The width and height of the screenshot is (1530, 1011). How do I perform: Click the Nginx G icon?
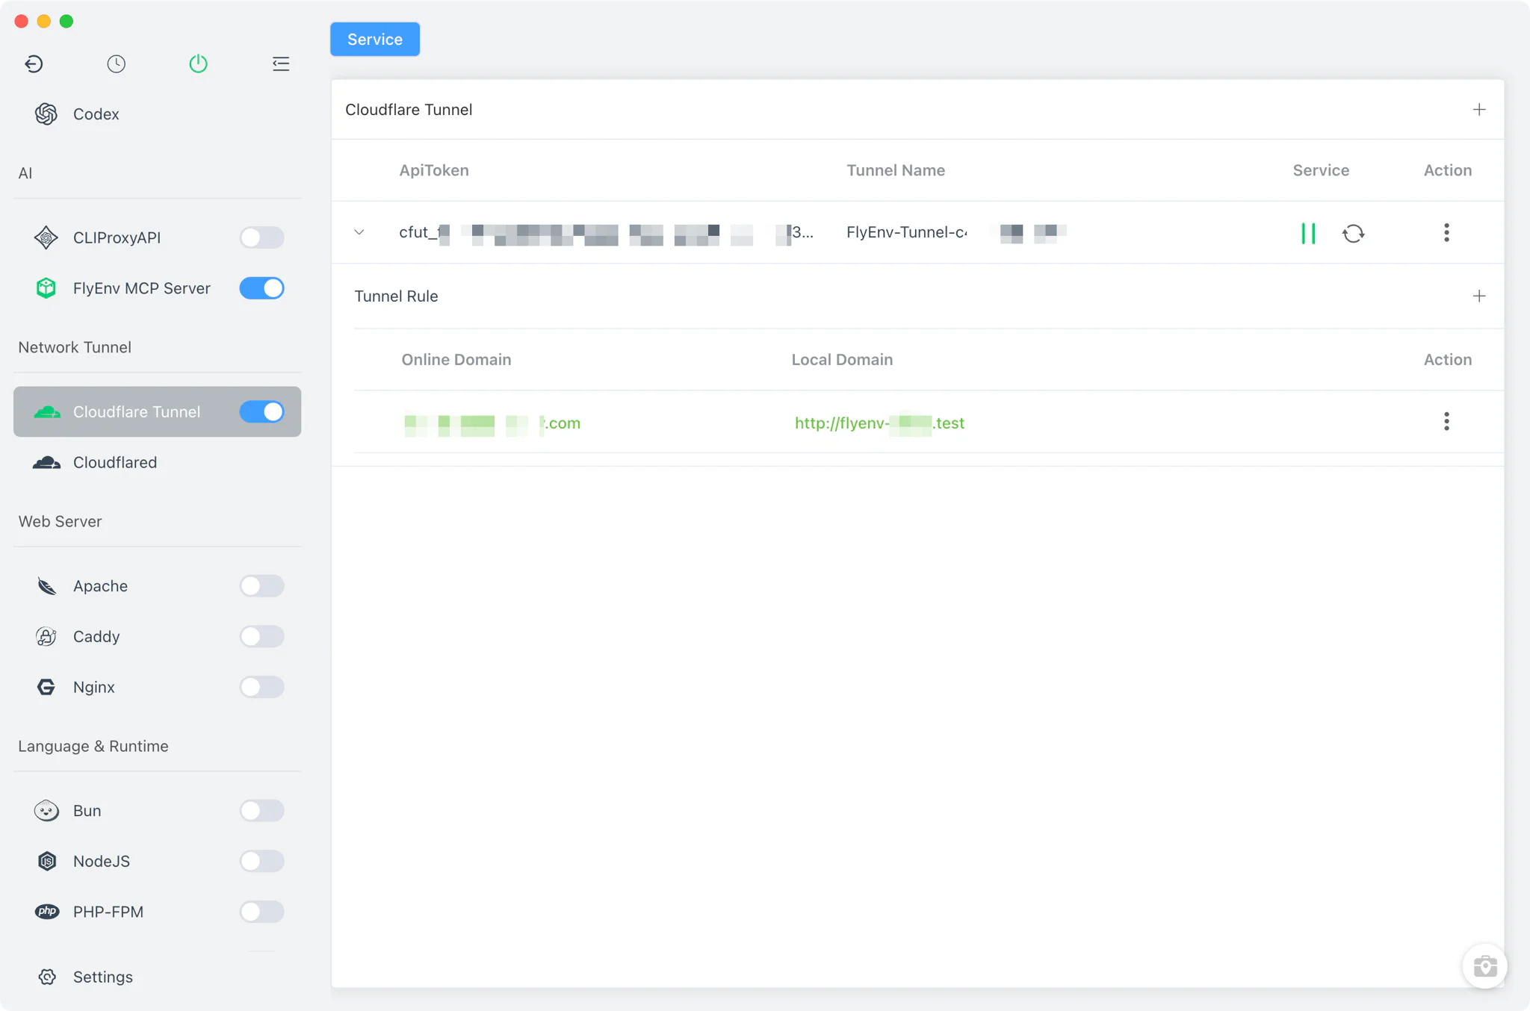pos(46,687)
